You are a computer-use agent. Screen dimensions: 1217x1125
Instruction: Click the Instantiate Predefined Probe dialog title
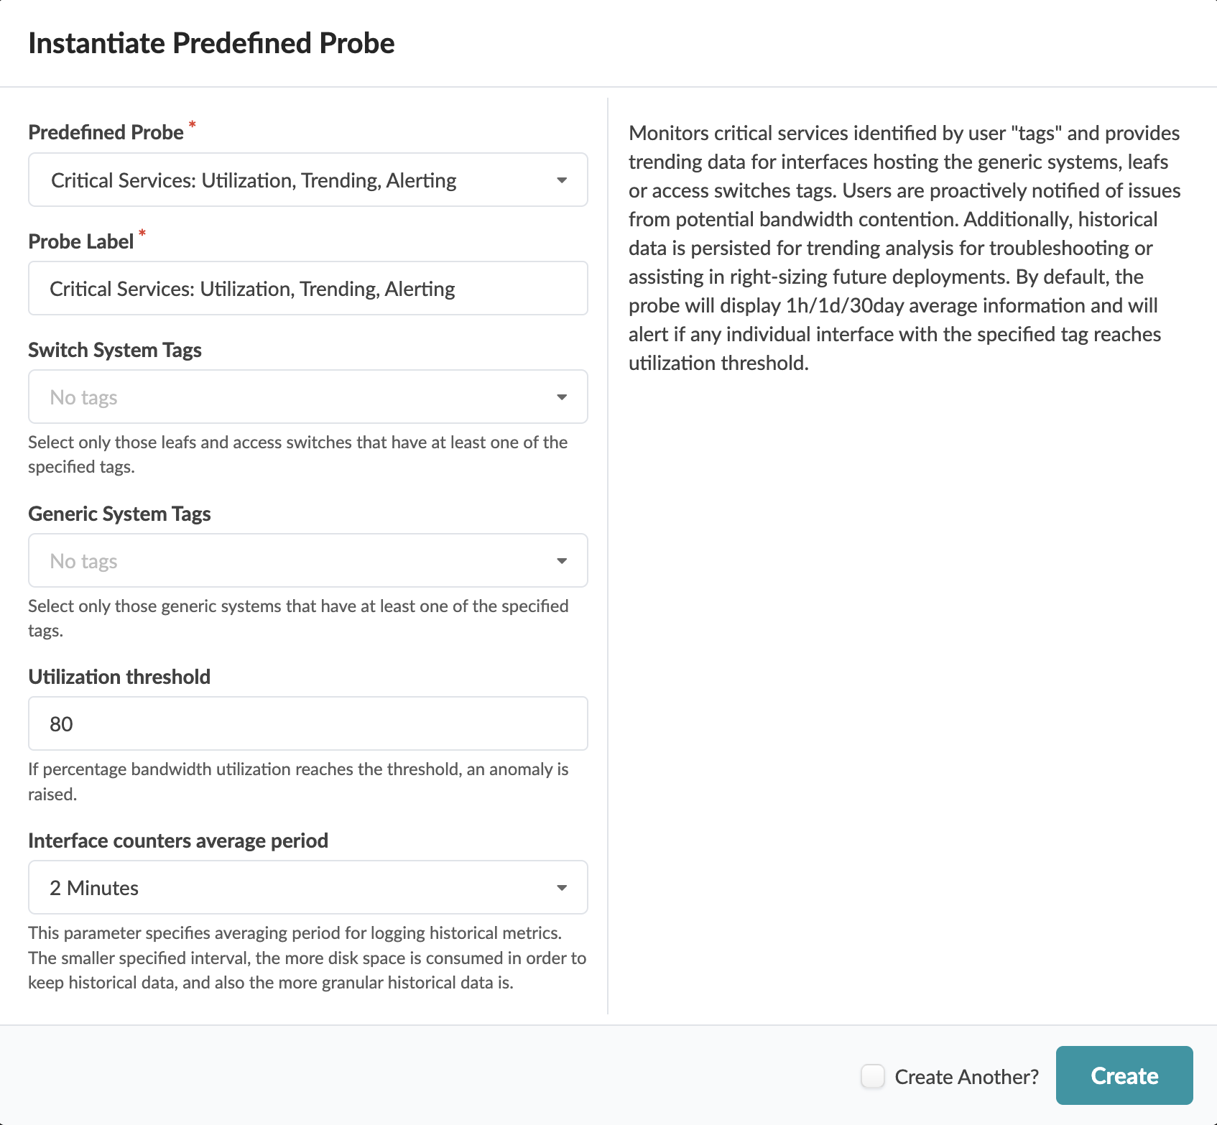[211, 43]
